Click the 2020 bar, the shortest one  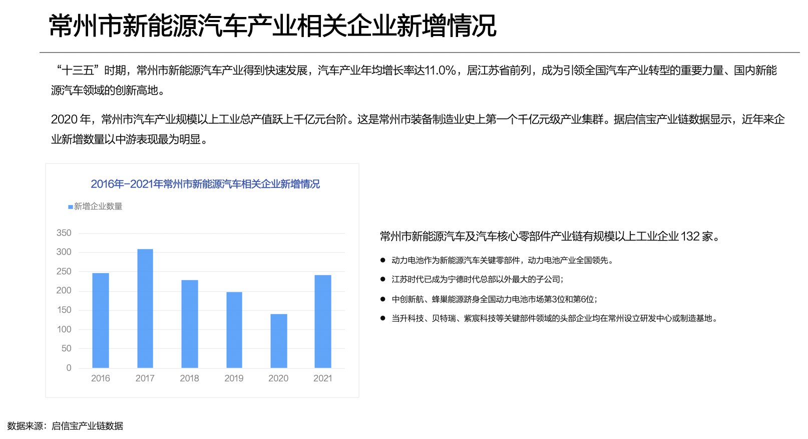279,341
